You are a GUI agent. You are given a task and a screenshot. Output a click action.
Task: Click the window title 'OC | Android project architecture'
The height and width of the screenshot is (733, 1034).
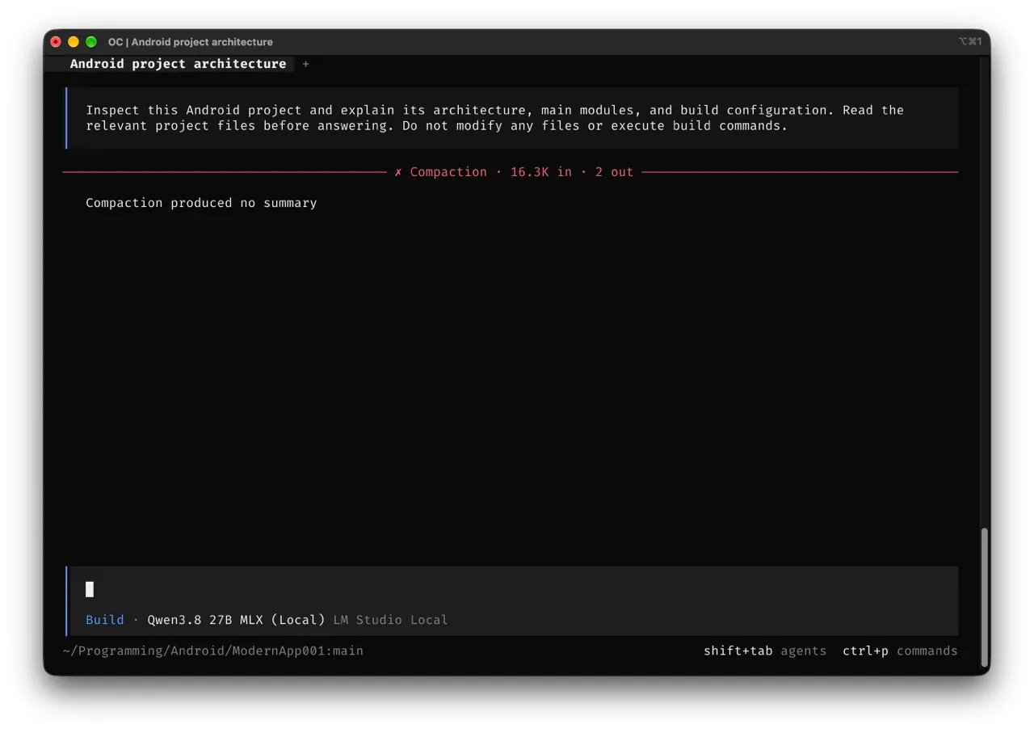(191, 42)
